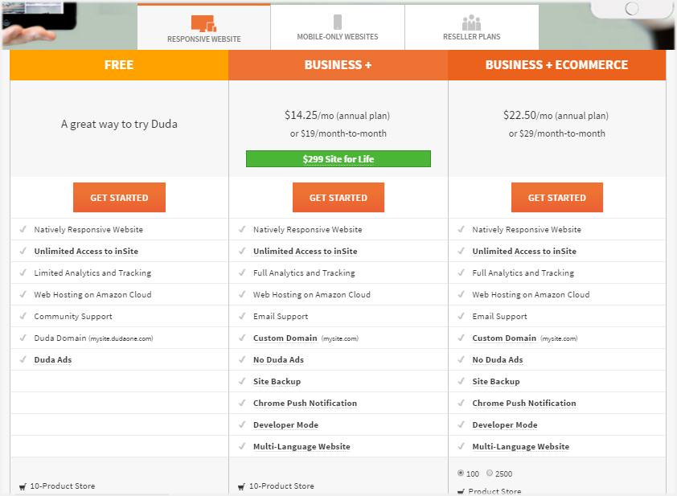Screen dimensions: 677x496
Task: Click 'Limited Analytics and Tracking' in Free plan
Action: coord(92,273)
